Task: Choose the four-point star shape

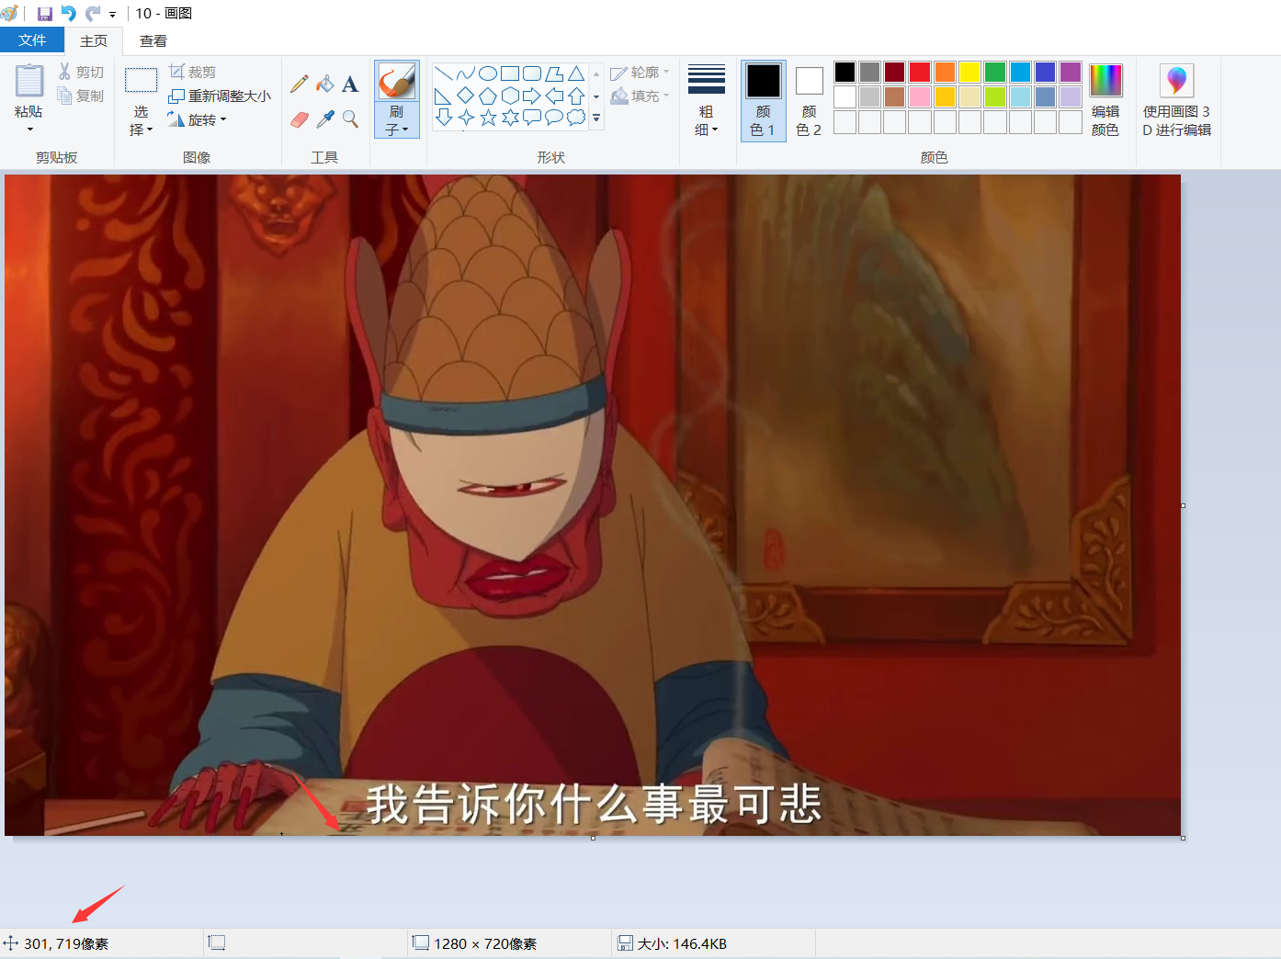Action: pos(466,118)
